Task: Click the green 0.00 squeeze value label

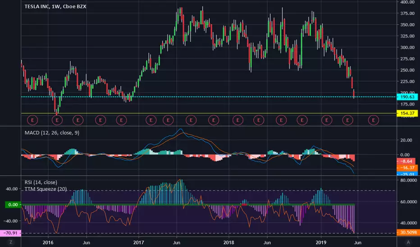Action: [13, 205]
